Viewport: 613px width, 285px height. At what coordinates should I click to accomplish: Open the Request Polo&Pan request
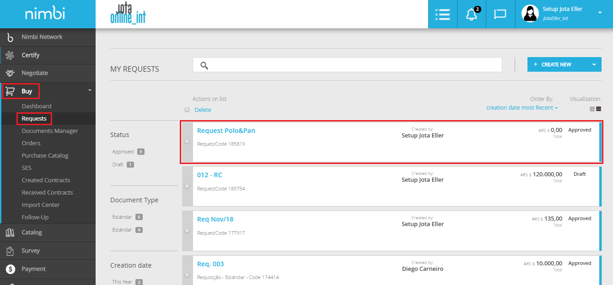226,131
